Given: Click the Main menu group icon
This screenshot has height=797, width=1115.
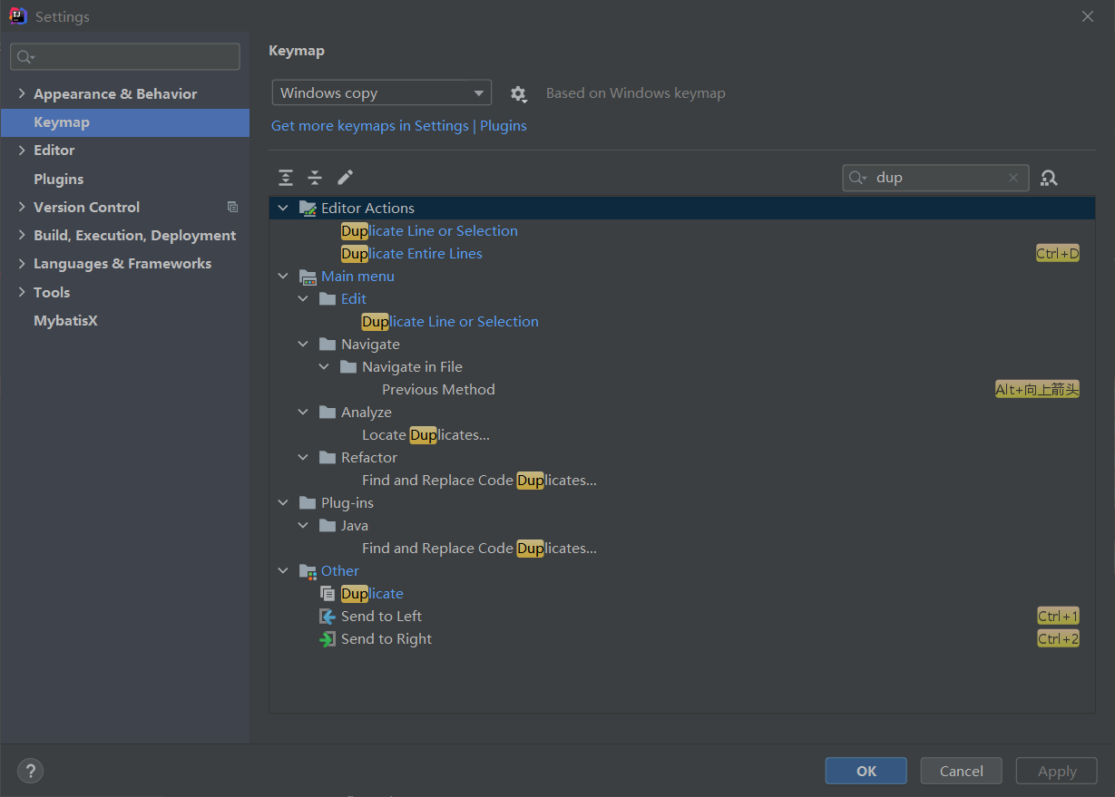Looking at the screenshot, I should [308, 277].
